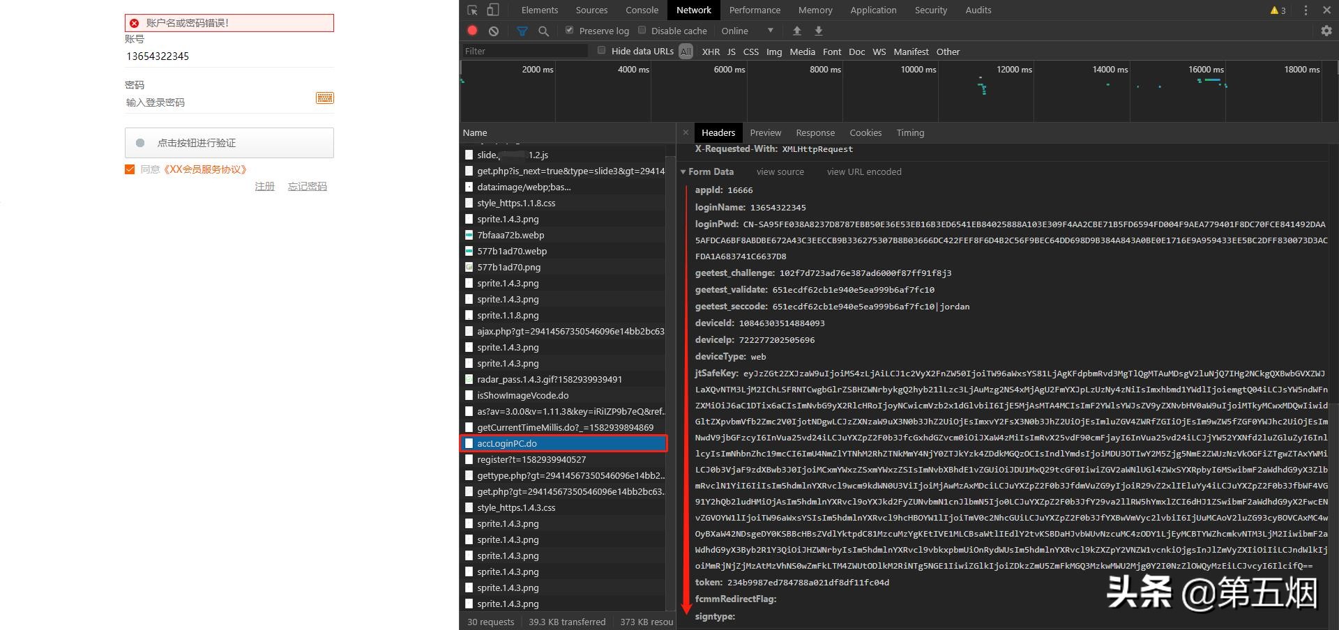Screen dimensions: 1339x630
Task: Open the Console tab
Action: click(642, 10)
